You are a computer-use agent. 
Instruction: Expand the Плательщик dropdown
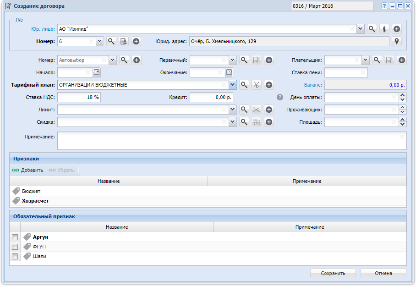point(365,60)
